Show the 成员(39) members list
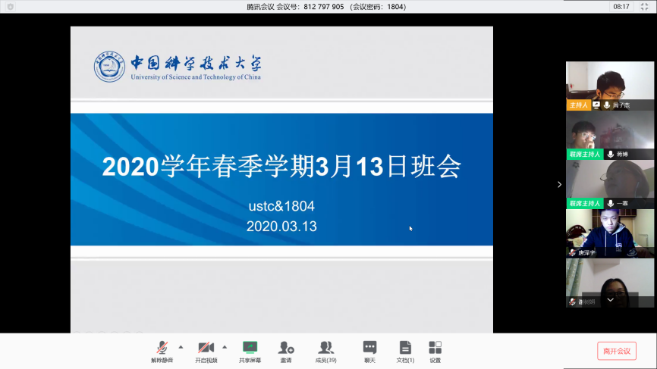Image resolution: width=657 pixels, height=369 pixels. click(326, 350)
